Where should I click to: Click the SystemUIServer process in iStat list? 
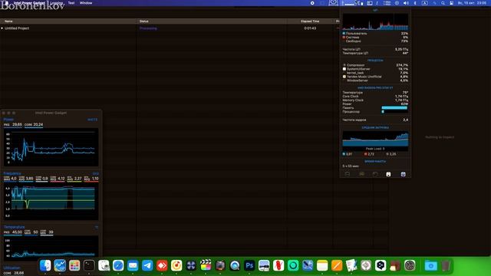(375, 69)
